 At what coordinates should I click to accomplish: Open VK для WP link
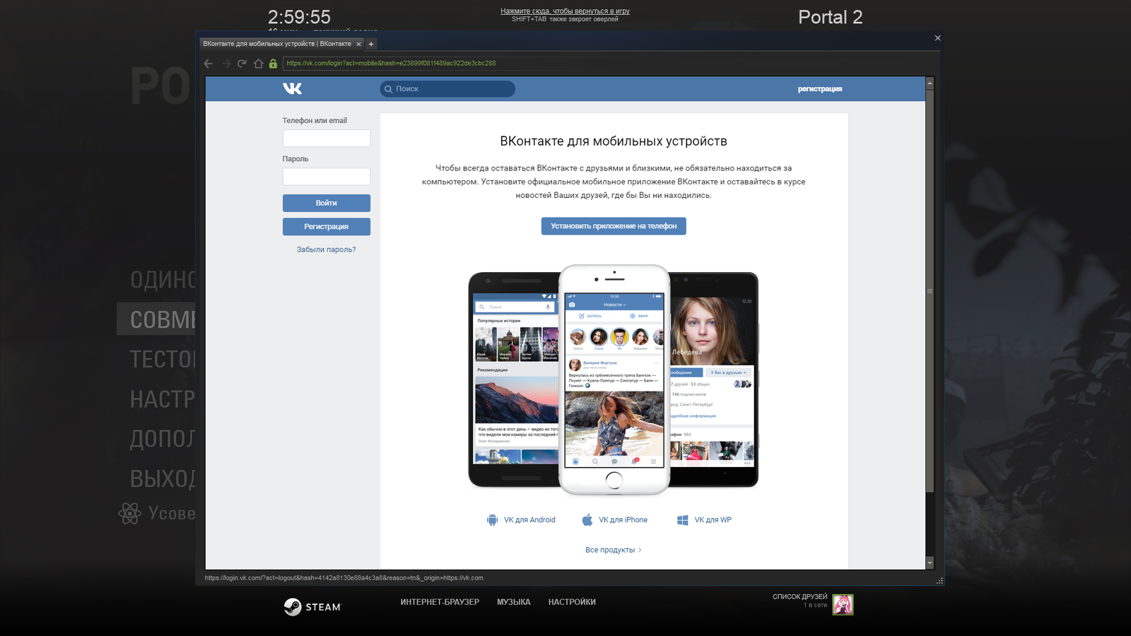coord(713,520)
